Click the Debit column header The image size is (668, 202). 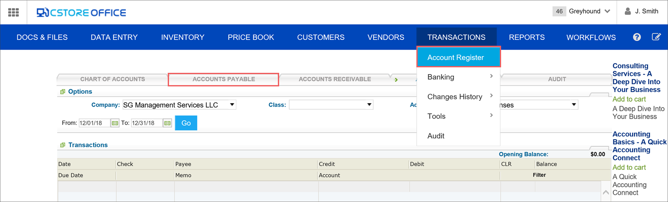click(417, 164)
